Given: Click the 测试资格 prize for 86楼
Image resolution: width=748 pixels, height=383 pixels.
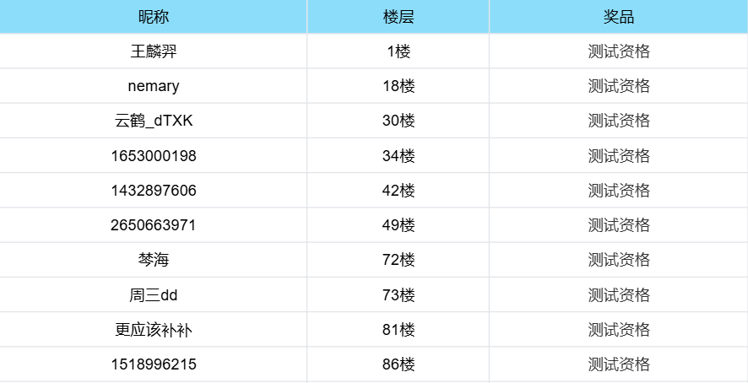Looking at the screenshot, I should coord(619,364).
